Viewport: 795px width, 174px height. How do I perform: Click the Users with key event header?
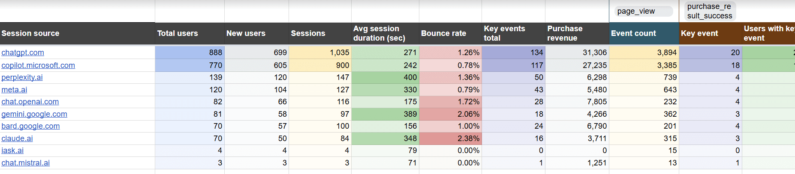pyautogui.click(x=768, y=33)
